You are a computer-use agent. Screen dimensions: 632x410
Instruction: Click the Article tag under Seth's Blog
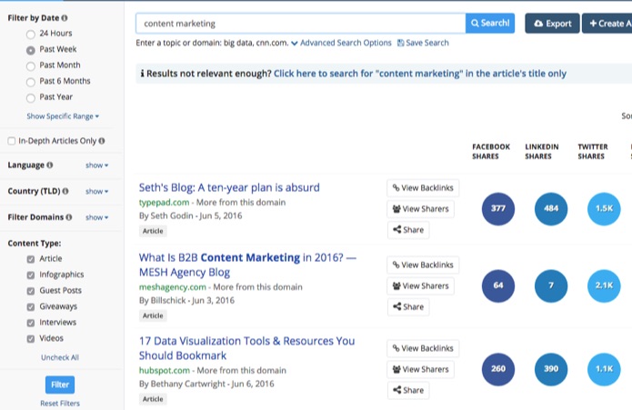153,231
